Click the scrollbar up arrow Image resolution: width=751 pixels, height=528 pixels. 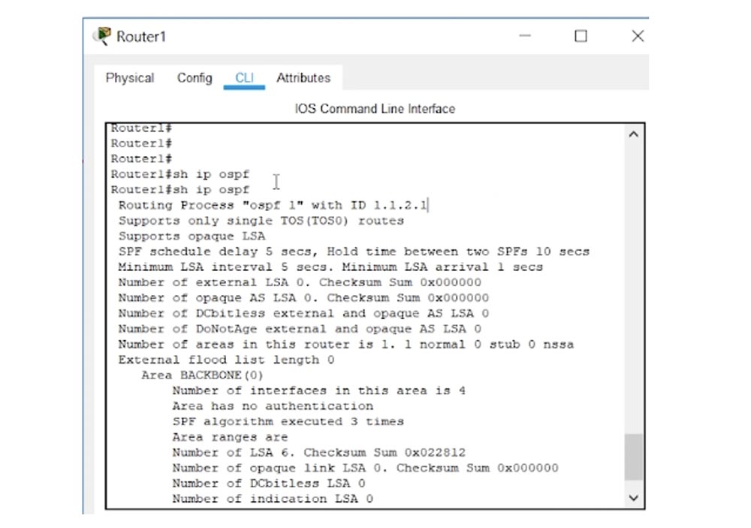[x=633, y=133]
